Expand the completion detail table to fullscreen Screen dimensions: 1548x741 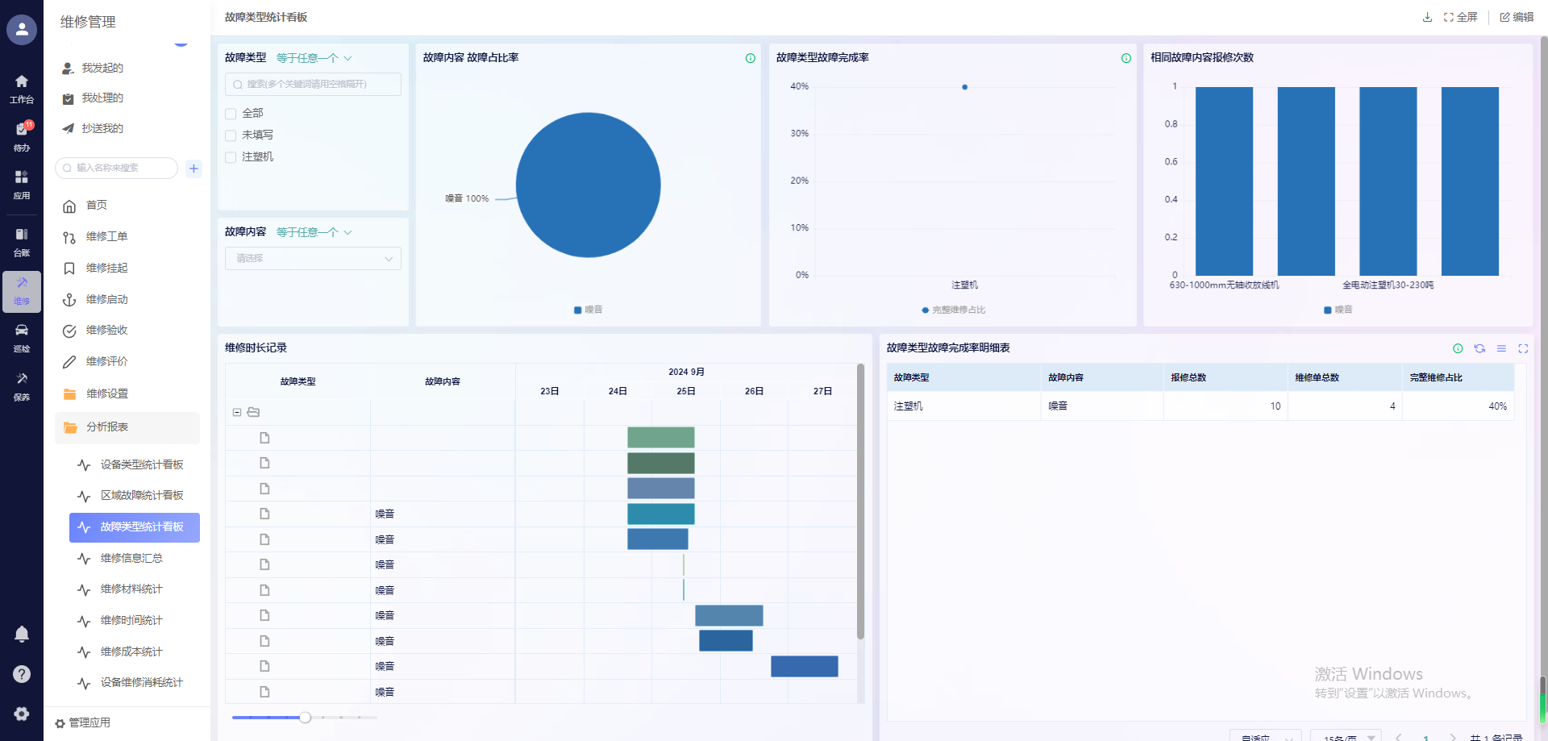(1523, 348)
